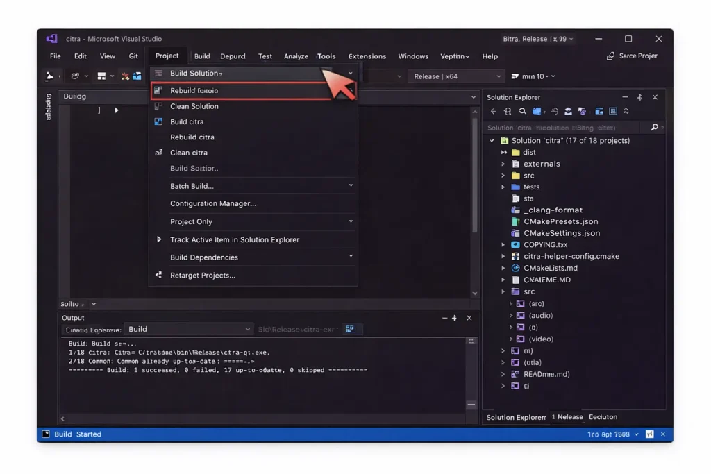This screenshot has height=474, width=711.
Task: Click the search button beside the solution filter box
Action: 653,127
